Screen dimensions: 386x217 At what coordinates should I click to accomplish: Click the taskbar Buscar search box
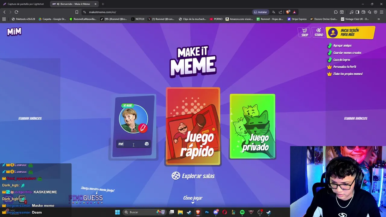tap(145, 212)
